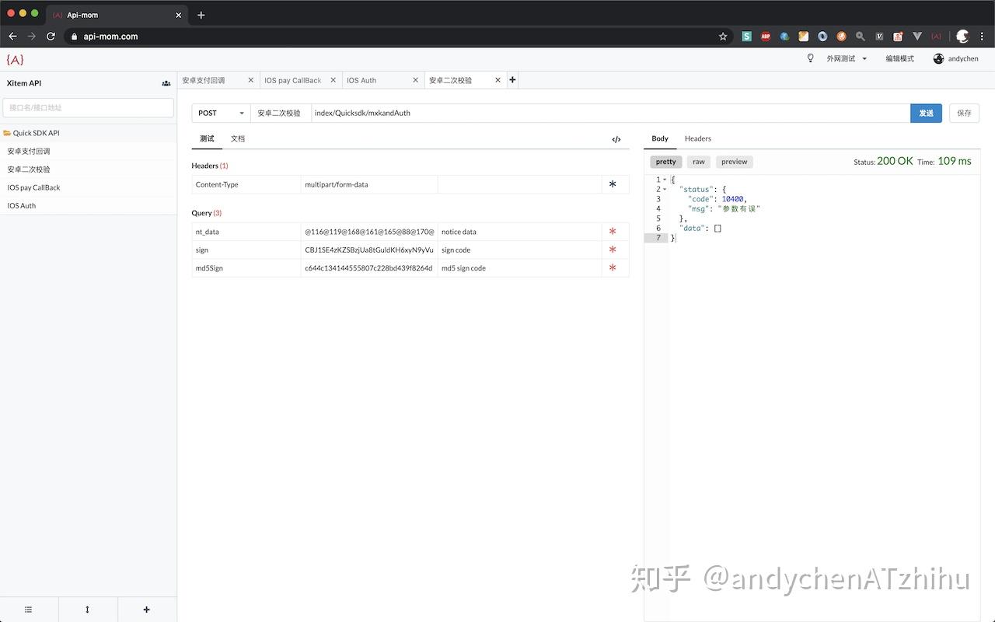Screen dimensions: 995x622
Task: Close the 安卓二次校验 request tab
Action: 497,80
